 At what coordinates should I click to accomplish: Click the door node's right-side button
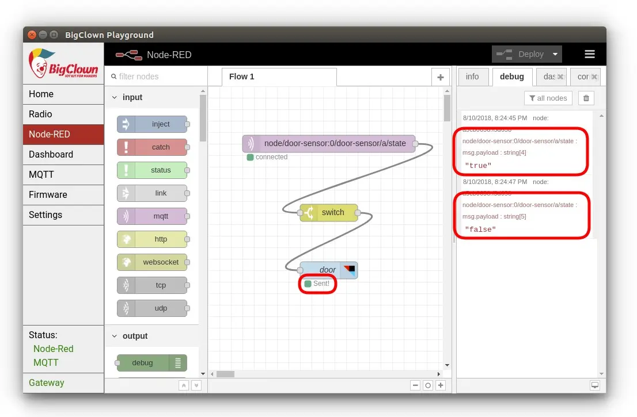tap(349, 270)
